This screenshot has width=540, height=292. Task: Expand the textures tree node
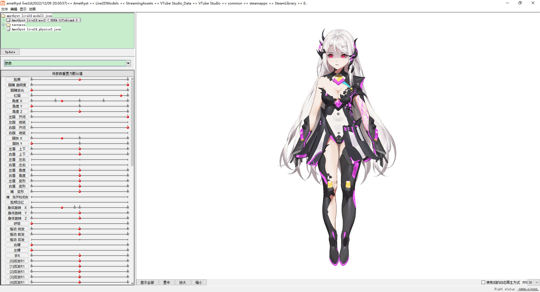[3, 25]
